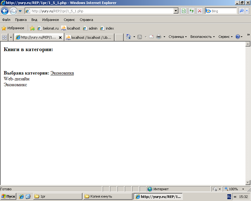
Task: Open the Справка menu
Action: click(x=86, y=20)
